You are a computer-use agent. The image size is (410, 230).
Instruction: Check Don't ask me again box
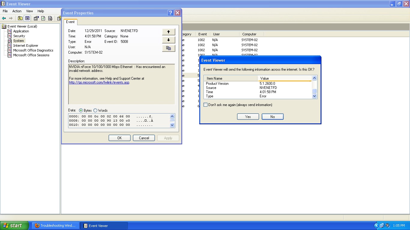[206, 105]
